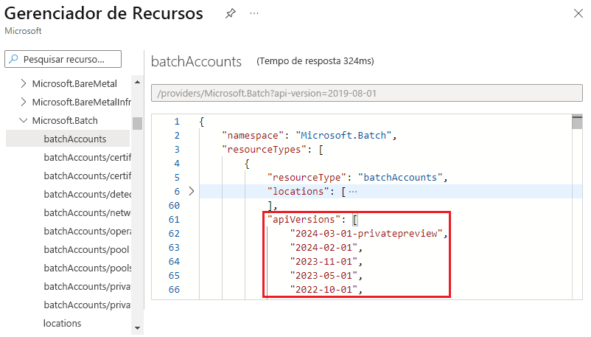Collapse the Microsoft.Batch provider node

pos(24,120)
